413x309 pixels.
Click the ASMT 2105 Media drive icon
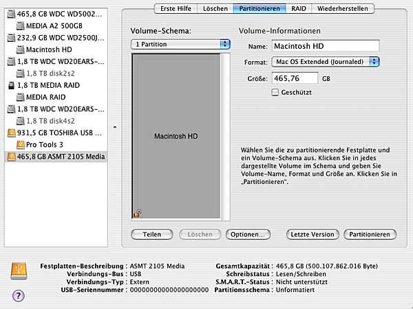(x=10, y=157)
